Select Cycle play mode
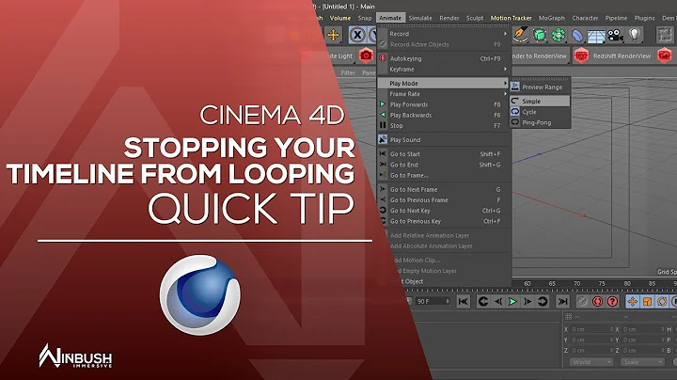 pyautogui.click(x=540, y=112)
